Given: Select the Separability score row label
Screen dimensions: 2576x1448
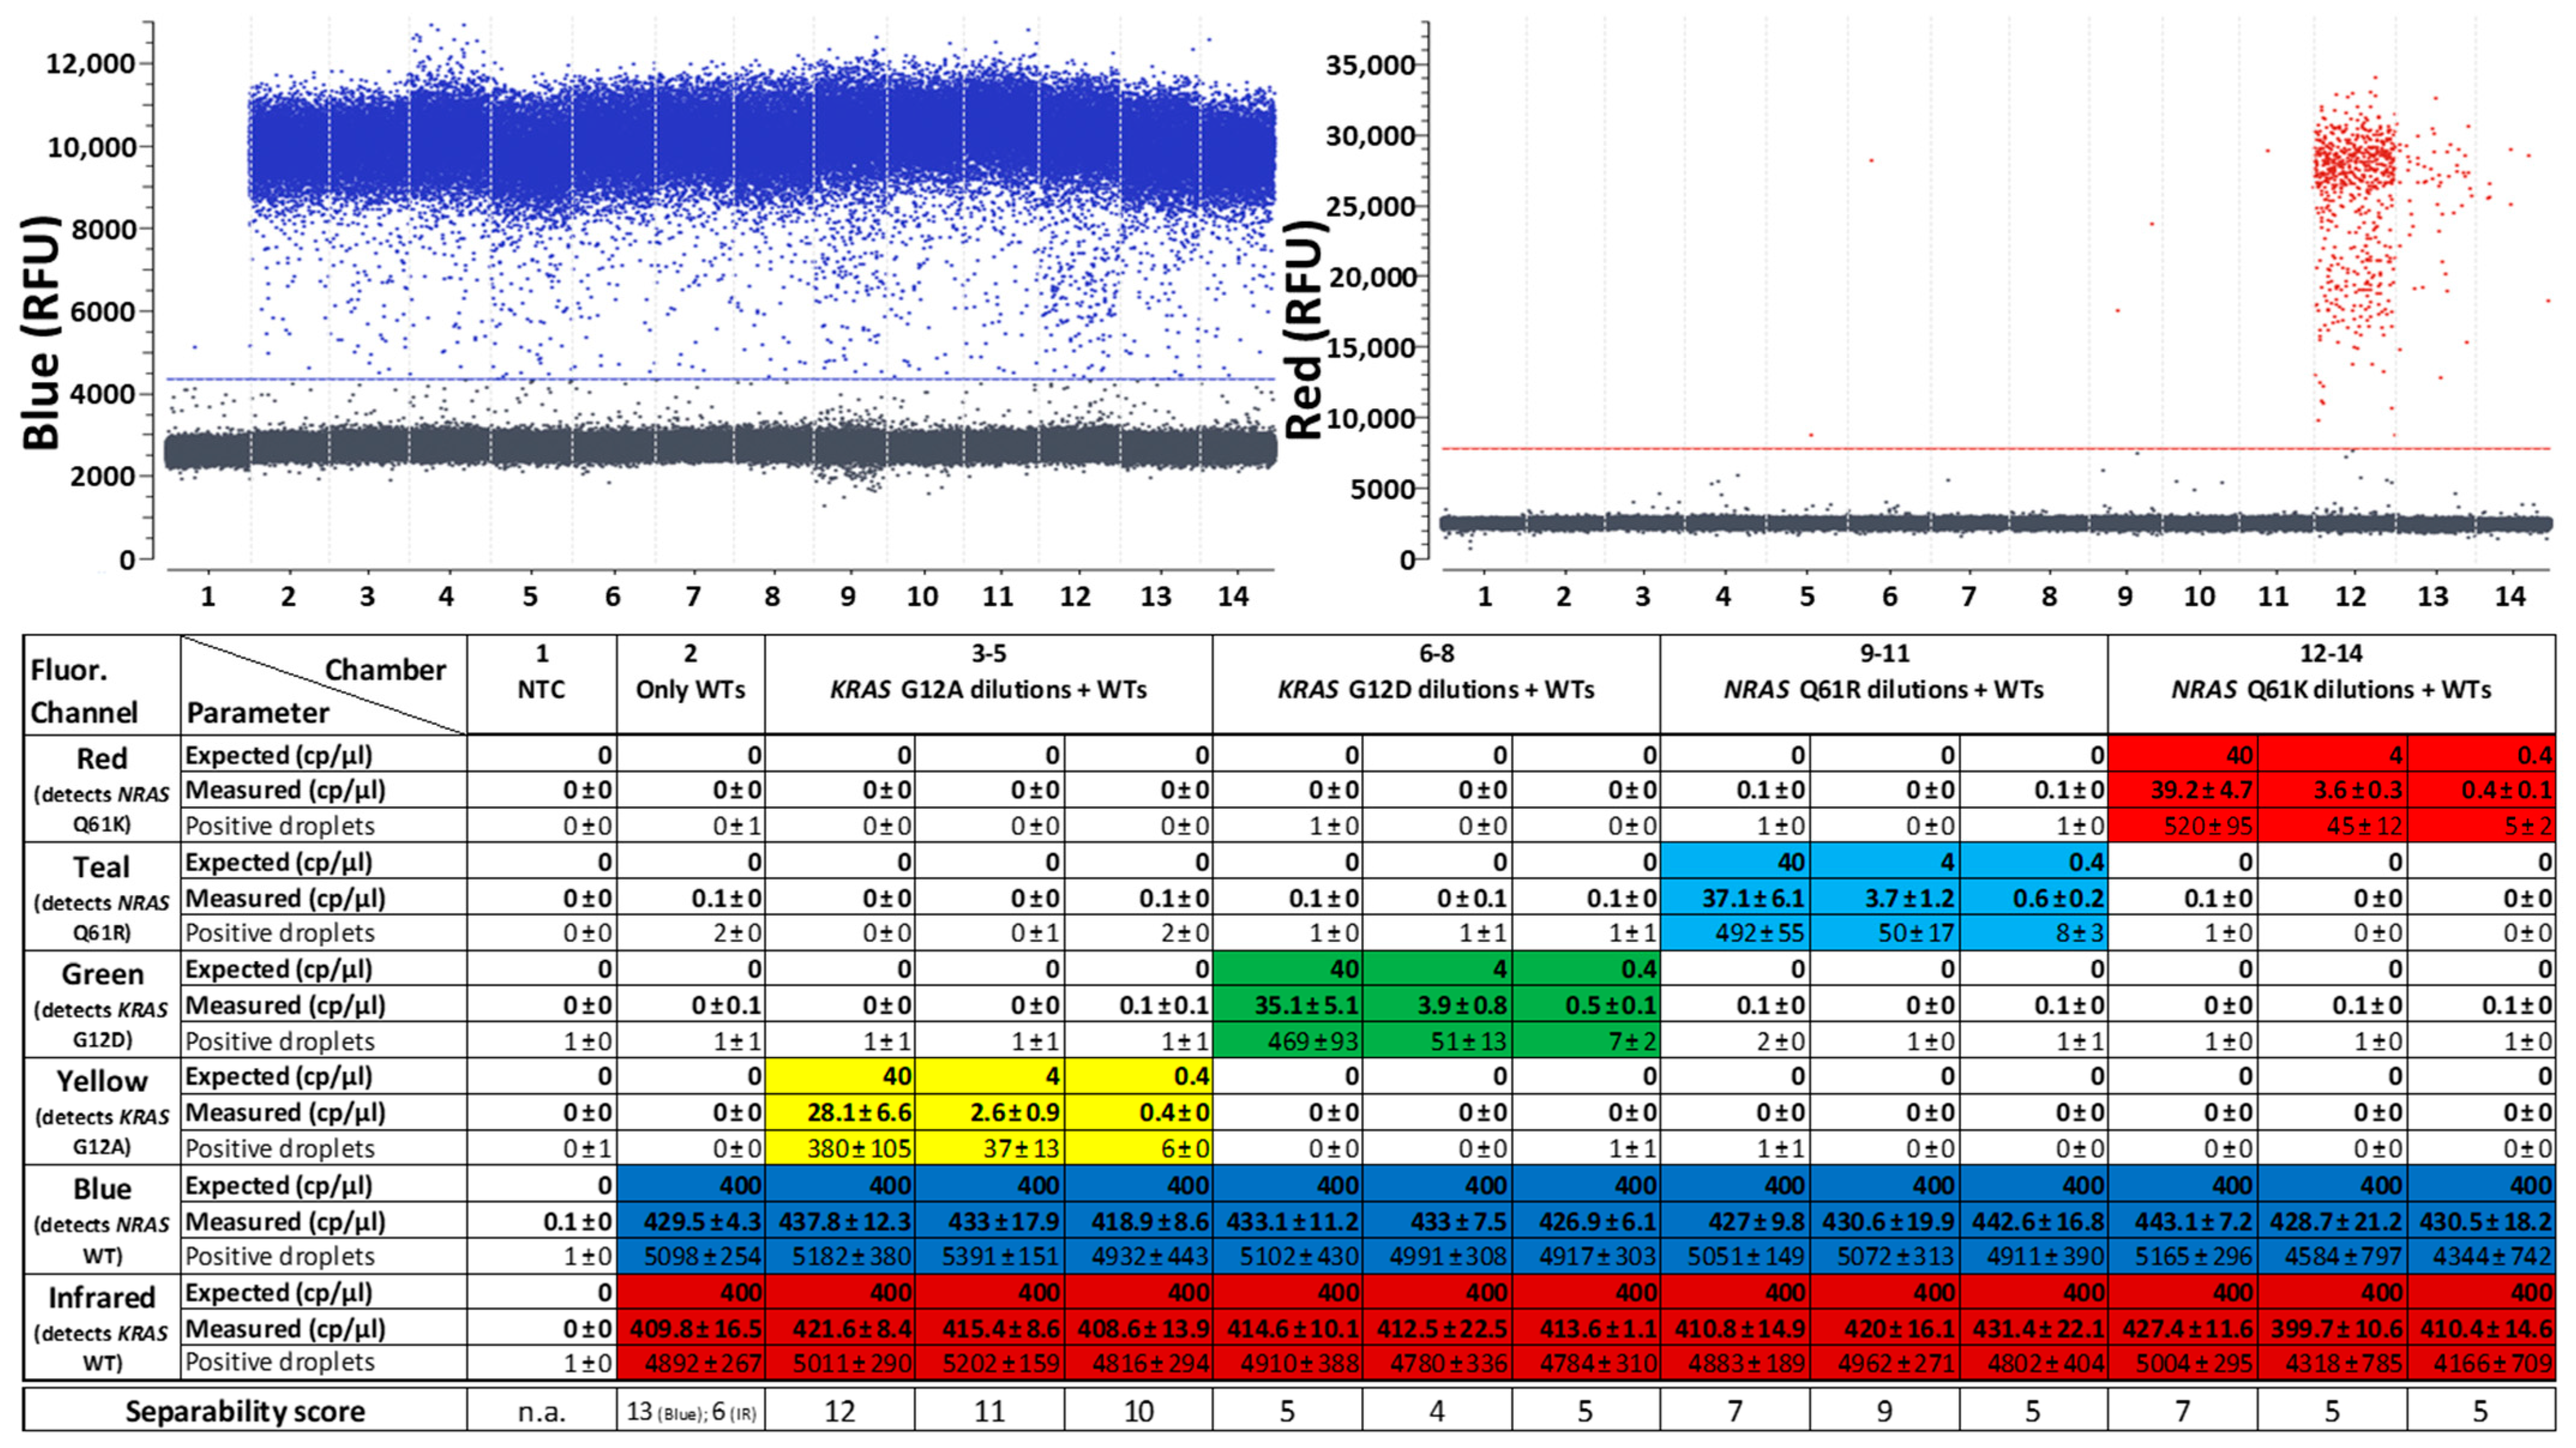Looking at the screenshot, I should [245, 1411].
